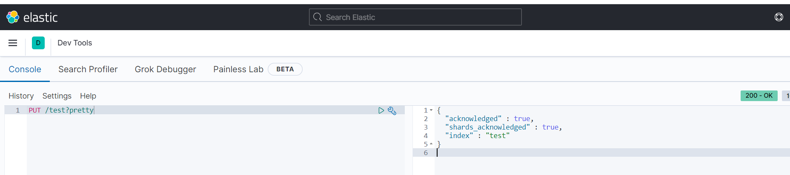Image resolution: width=790 pixels, height=175 pixels.
Task: Open the hamburger navigation menu
Action: click(13, 43)
